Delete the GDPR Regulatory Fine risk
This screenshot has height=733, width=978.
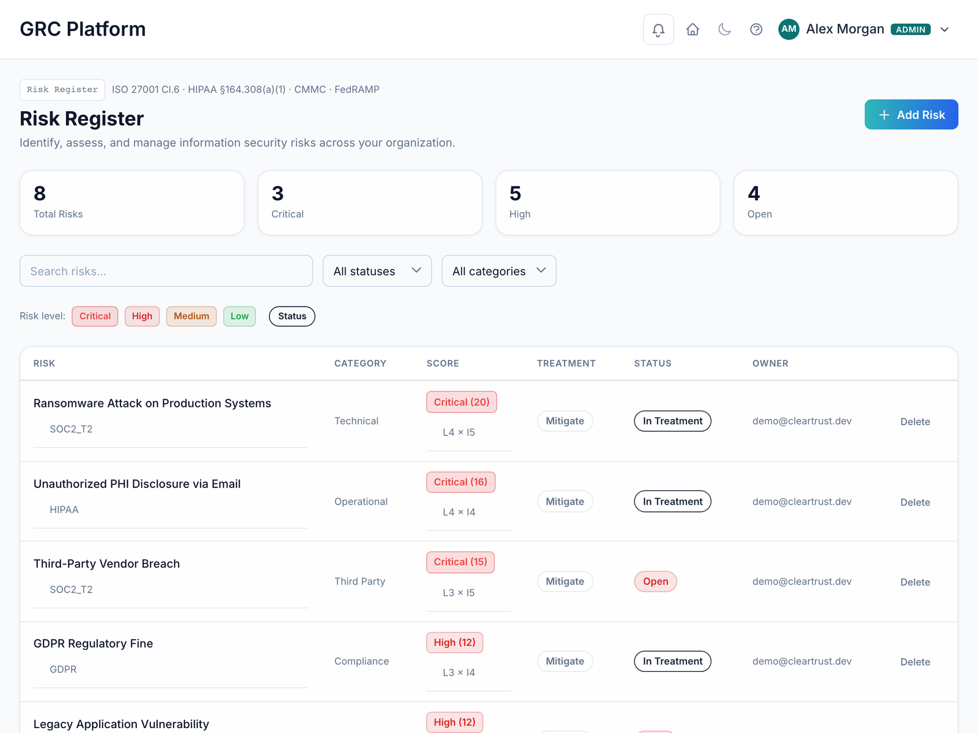coord(915,662)
